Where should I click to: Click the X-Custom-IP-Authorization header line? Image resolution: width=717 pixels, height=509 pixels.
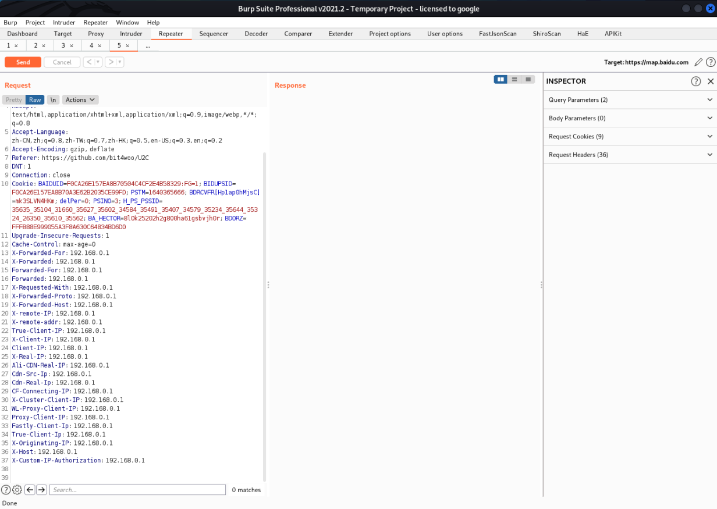click(x=78, y=460)
